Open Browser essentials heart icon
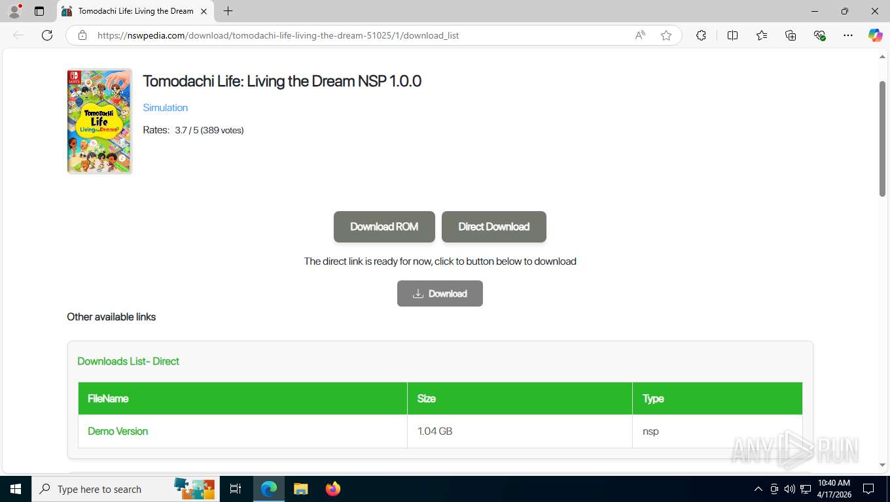The width and height of the screenshot is (890, 502). point(819,35)
